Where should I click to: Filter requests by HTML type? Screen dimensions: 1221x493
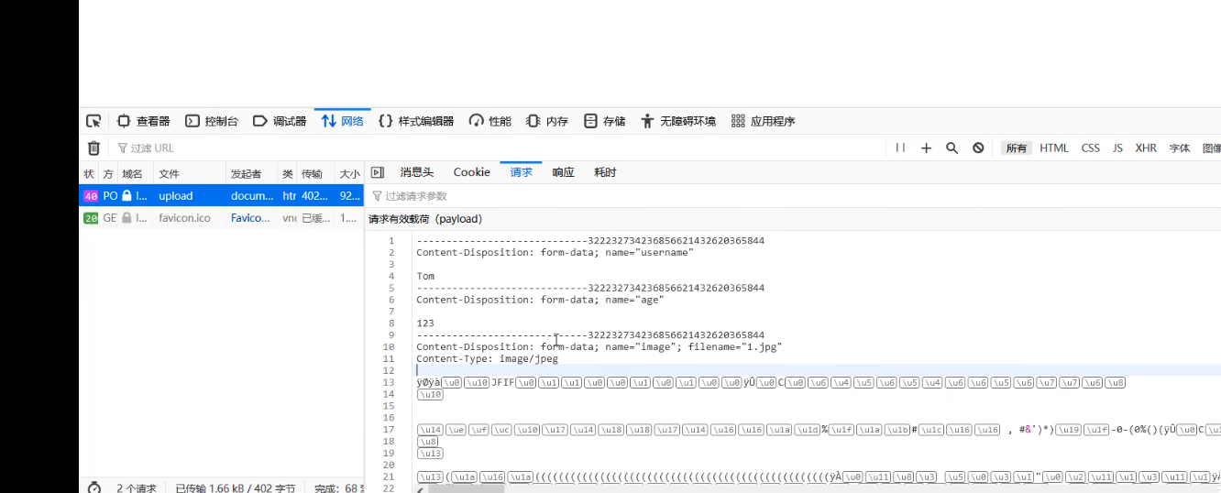coord(1053,148)
